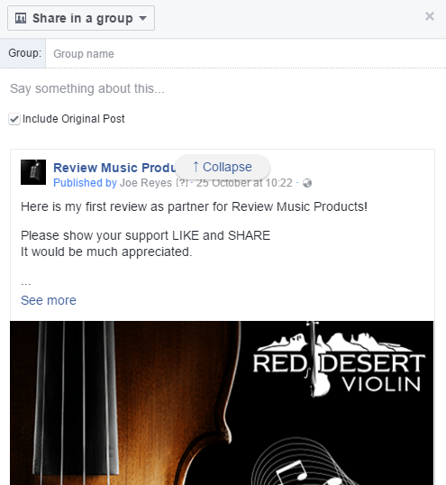Viewport: 446px width, 485px height.
Task: Open the Review Music Products page avatar
Action: [33, 172]
